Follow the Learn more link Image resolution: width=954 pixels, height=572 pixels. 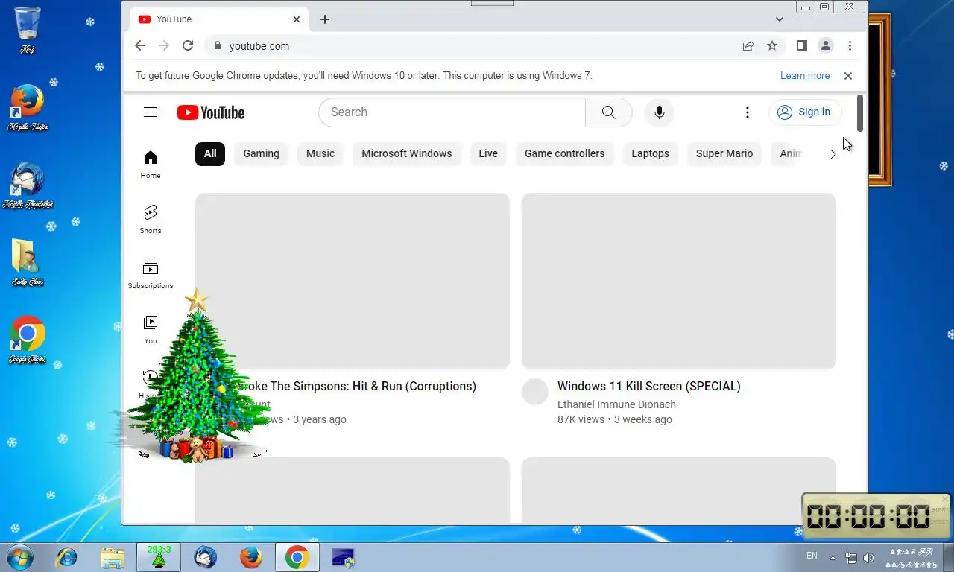coord(805,76)
